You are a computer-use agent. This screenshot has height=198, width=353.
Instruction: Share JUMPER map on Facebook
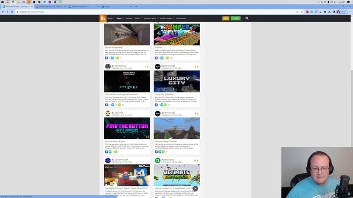(156, 58)
